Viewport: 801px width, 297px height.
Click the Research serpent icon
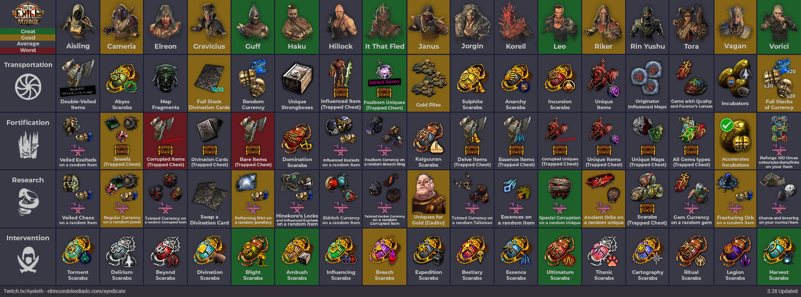click(x=28, y=202)
